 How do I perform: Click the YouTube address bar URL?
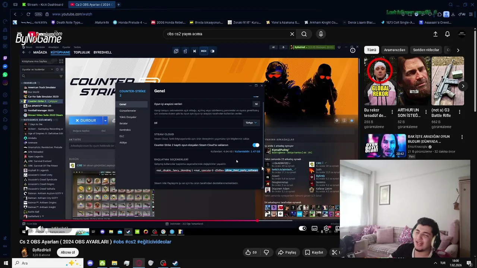click(72, 14)
